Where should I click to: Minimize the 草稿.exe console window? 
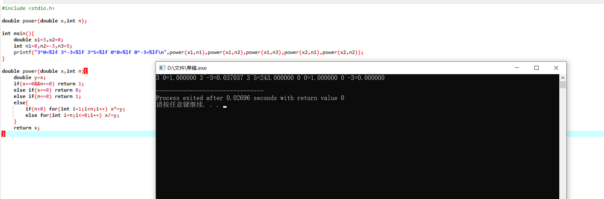517,68
